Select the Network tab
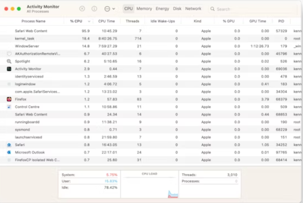The image size is (303, 203). point(193,8)
